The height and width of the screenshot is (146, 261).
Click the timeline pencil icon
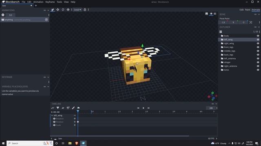[73, 108]
